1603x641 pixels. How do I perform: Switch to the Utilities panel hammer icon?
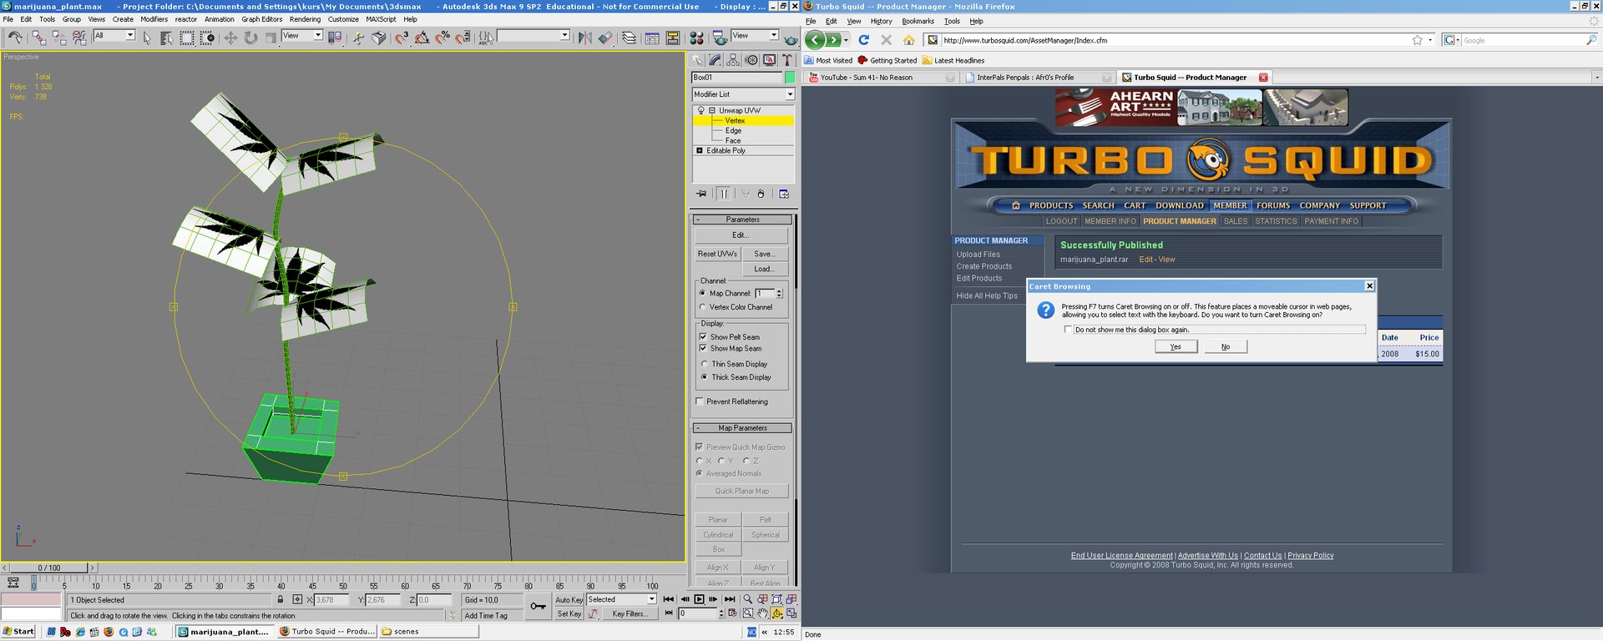pos(786,60)
